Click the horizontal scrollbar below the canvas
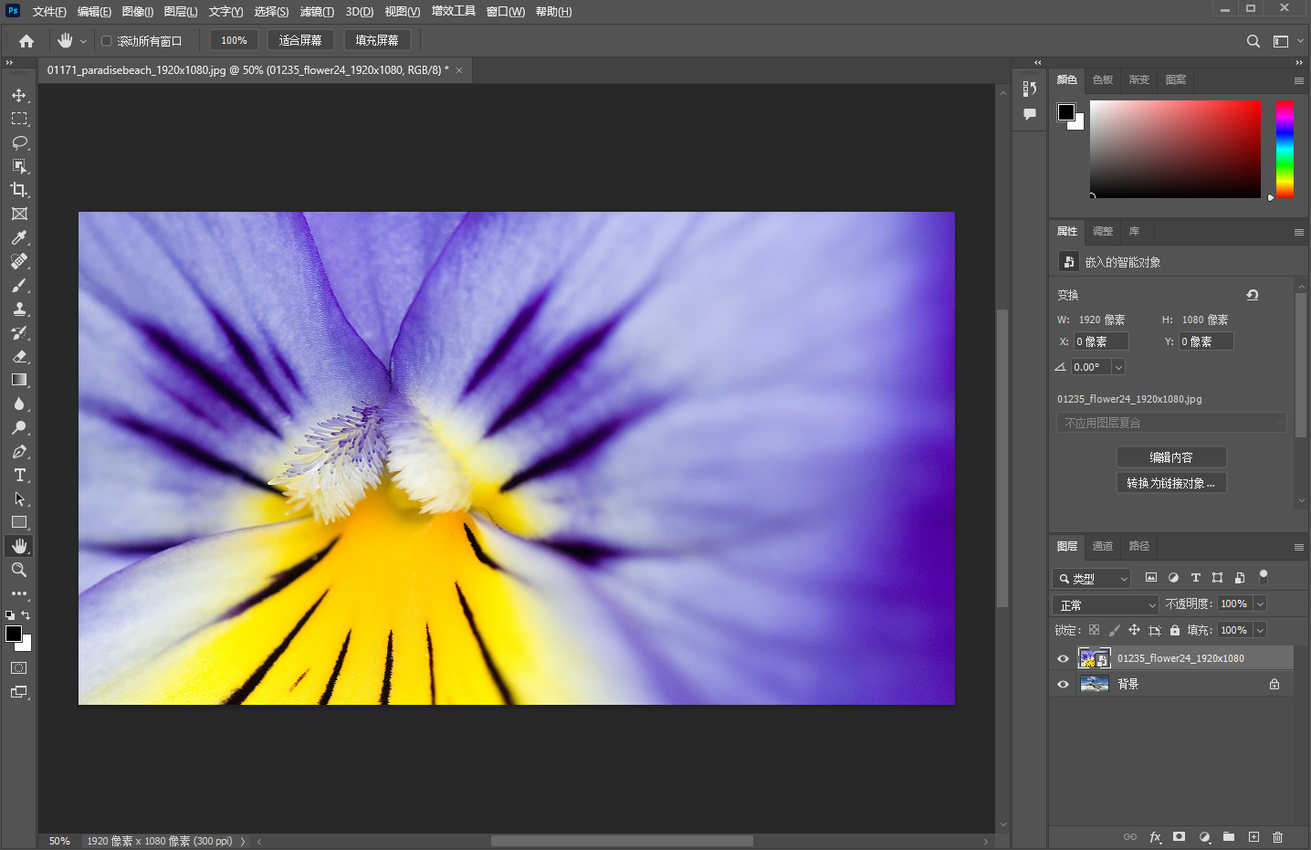This screenshot has height=850, width=1311. click(621, 840)
